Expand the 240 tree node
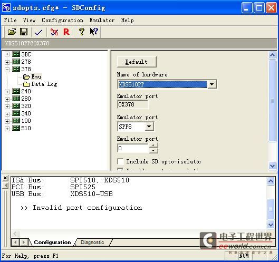The image size is (279, 262). pyautogui.click(x=7, y=92)
